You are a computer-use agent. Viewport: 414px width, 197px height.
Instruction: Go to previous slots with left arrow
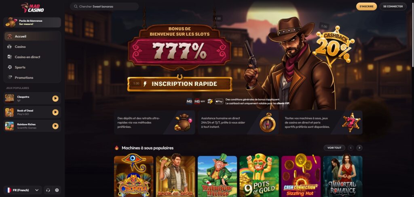[351, 148]
